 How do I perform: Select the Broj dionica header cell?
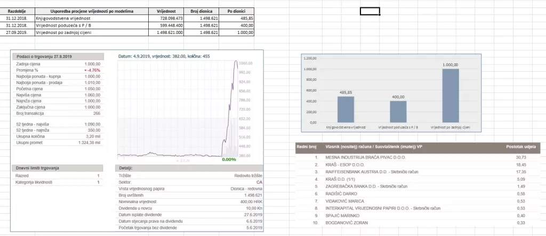(202, 11)
